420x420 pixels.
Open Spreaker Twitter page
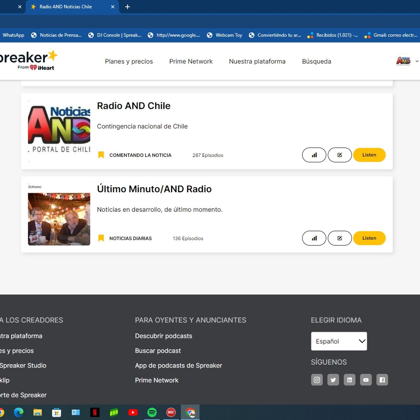333,380
